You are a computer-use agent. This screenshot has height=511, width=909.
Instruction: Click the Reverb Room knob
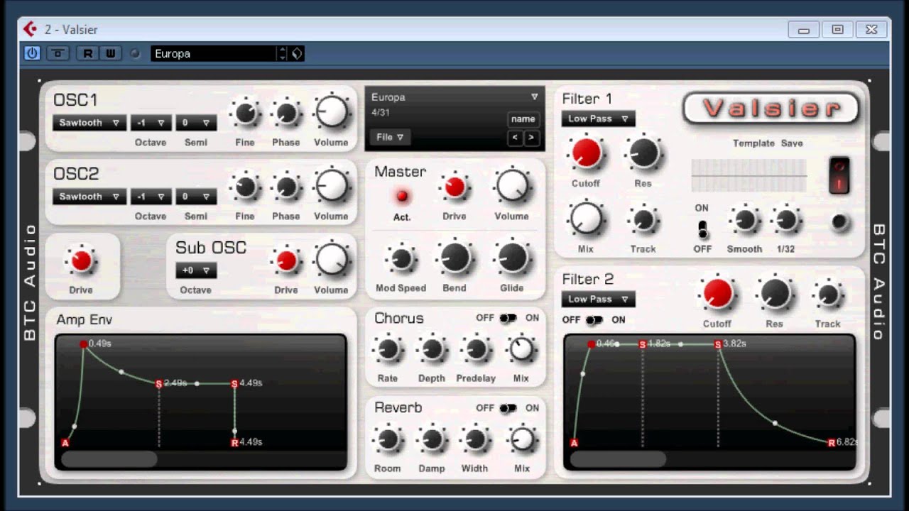388,440
